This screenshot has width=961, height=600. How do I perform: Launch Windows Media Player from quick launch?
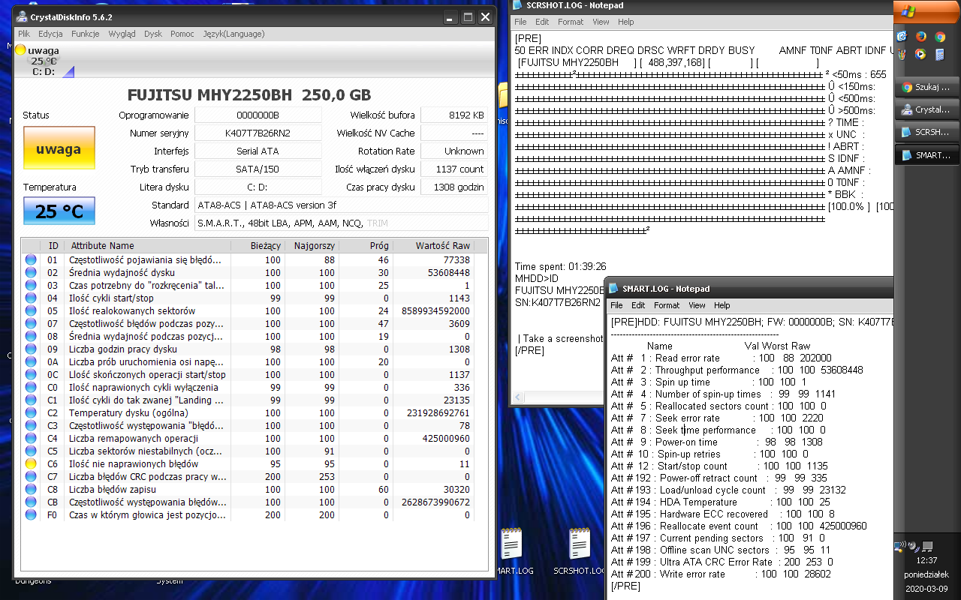click(920, 54)
